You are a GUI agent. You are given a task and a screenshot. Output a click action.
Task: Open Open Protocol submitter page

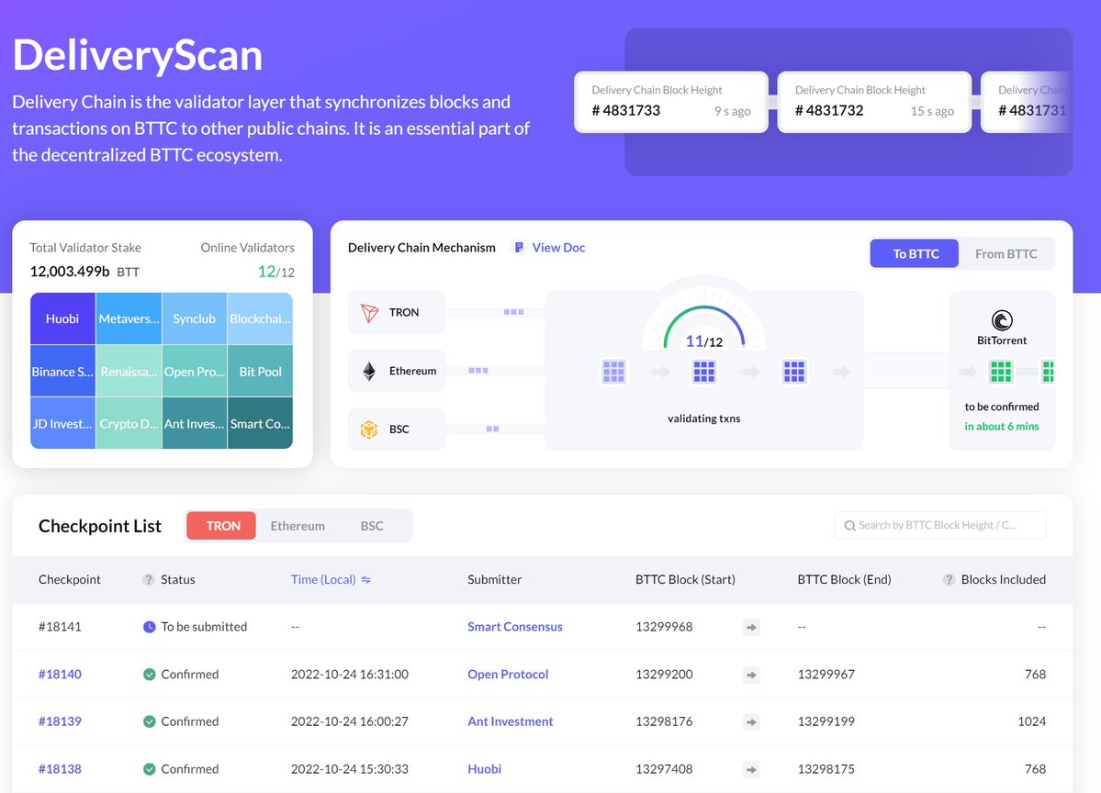pyautogui.click(x=508, y=675)
